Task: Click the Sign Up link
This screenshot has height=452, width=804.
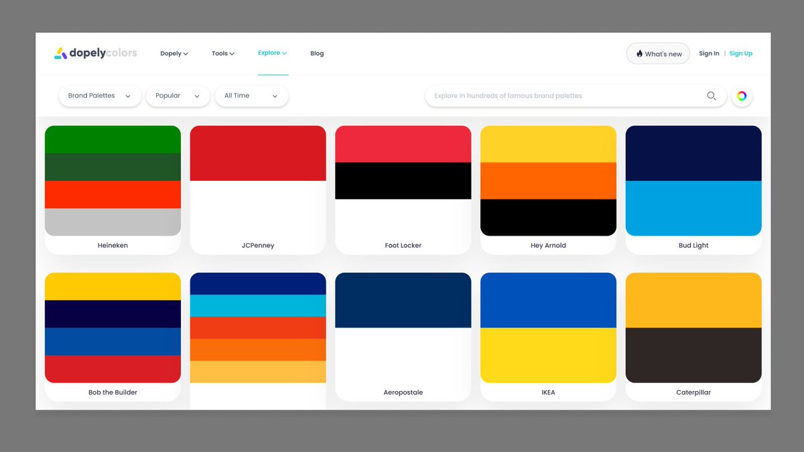Action: pos(741,54)
